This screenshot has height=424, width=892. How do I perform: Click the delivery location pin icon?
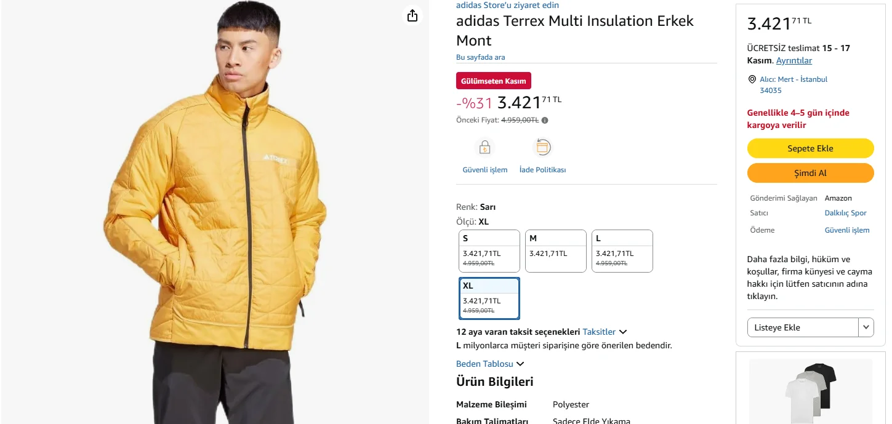coord(752,79)
